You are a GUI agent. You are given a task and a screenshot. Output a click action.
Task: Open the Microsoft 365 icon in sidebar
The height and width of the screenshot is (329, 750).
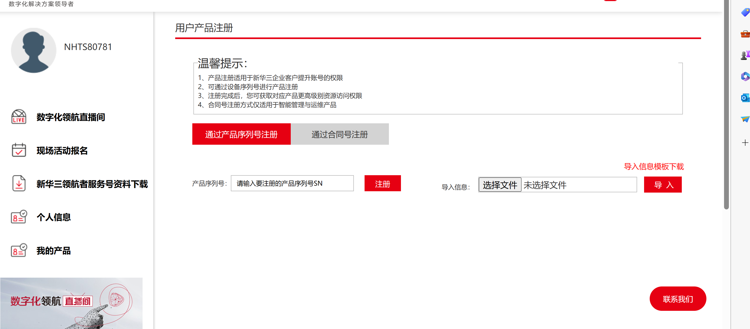point(745,76)
